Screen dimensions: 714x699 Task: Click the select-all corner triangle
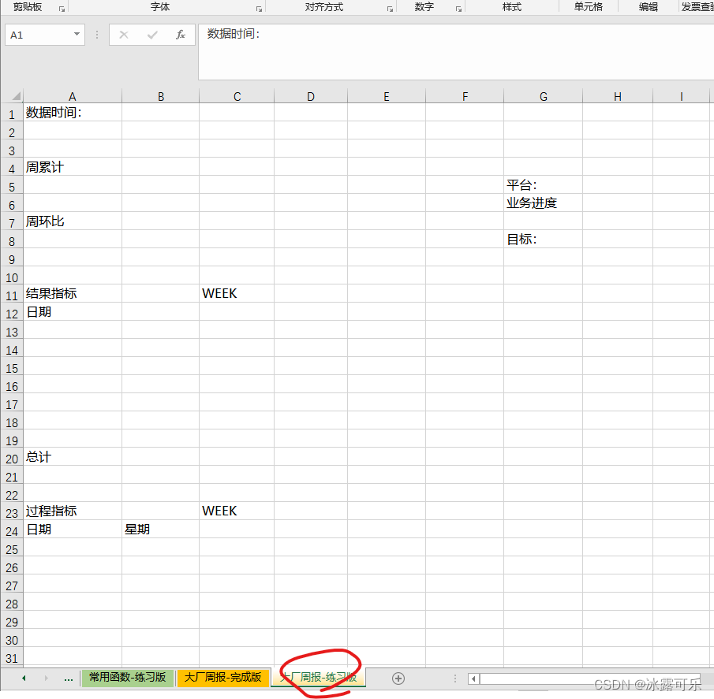[x=17, y=96]
